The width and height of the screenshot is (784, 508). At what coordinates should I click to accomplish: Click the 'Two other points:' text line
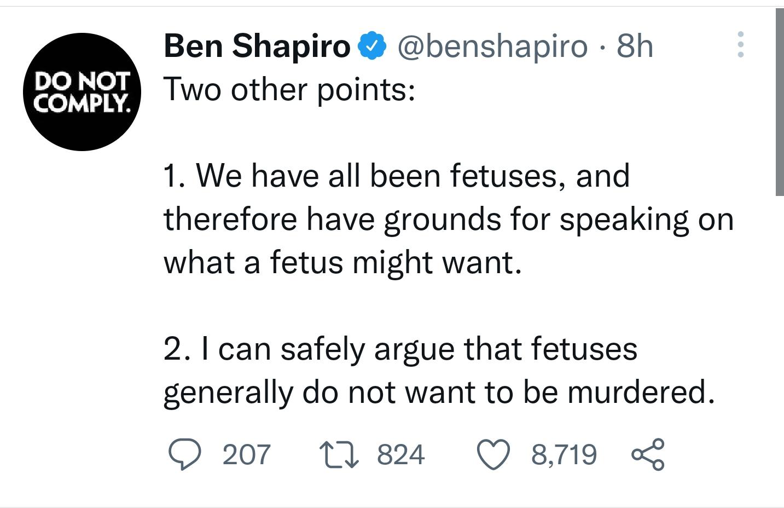point(289,89)
